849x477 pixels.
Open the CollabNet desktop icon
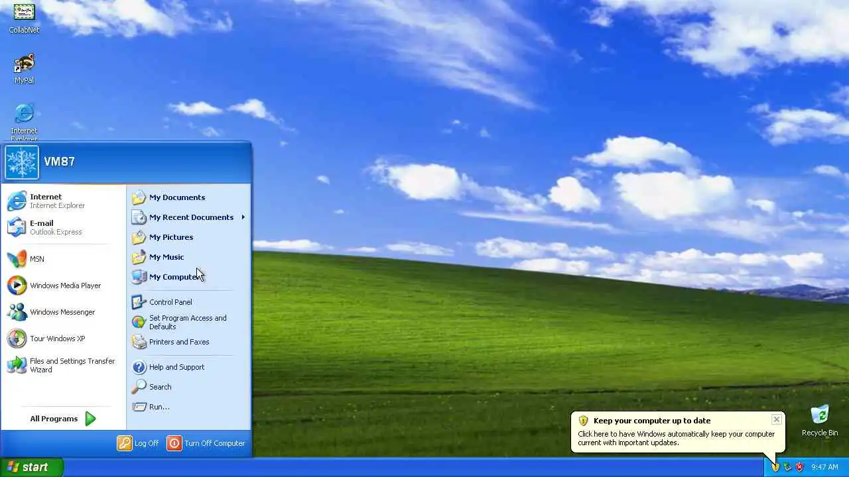pyautogui.click(x=24, y=18)
